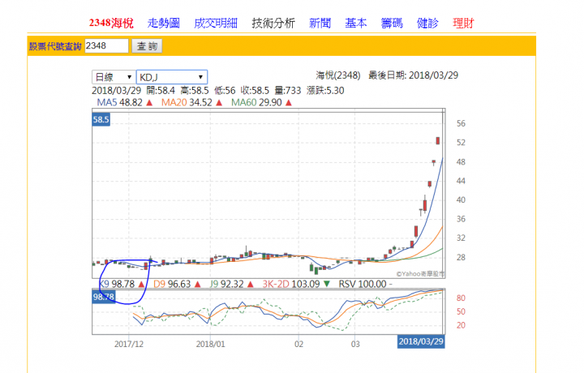Viewport: 584px width, 373px height.
Task: Click the 98.78 tag on KD chart
Action: coord(104,297)
